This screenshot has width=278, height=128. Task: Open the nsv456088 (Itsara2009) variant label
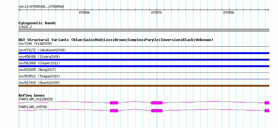39,57
